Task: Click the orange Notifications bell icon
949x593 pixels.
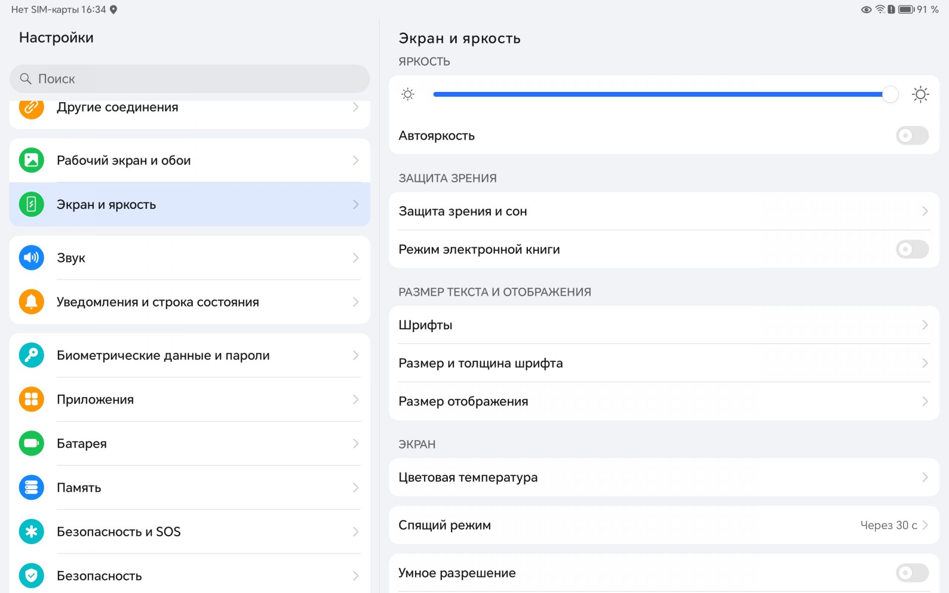Action: (x=31, y=301)
